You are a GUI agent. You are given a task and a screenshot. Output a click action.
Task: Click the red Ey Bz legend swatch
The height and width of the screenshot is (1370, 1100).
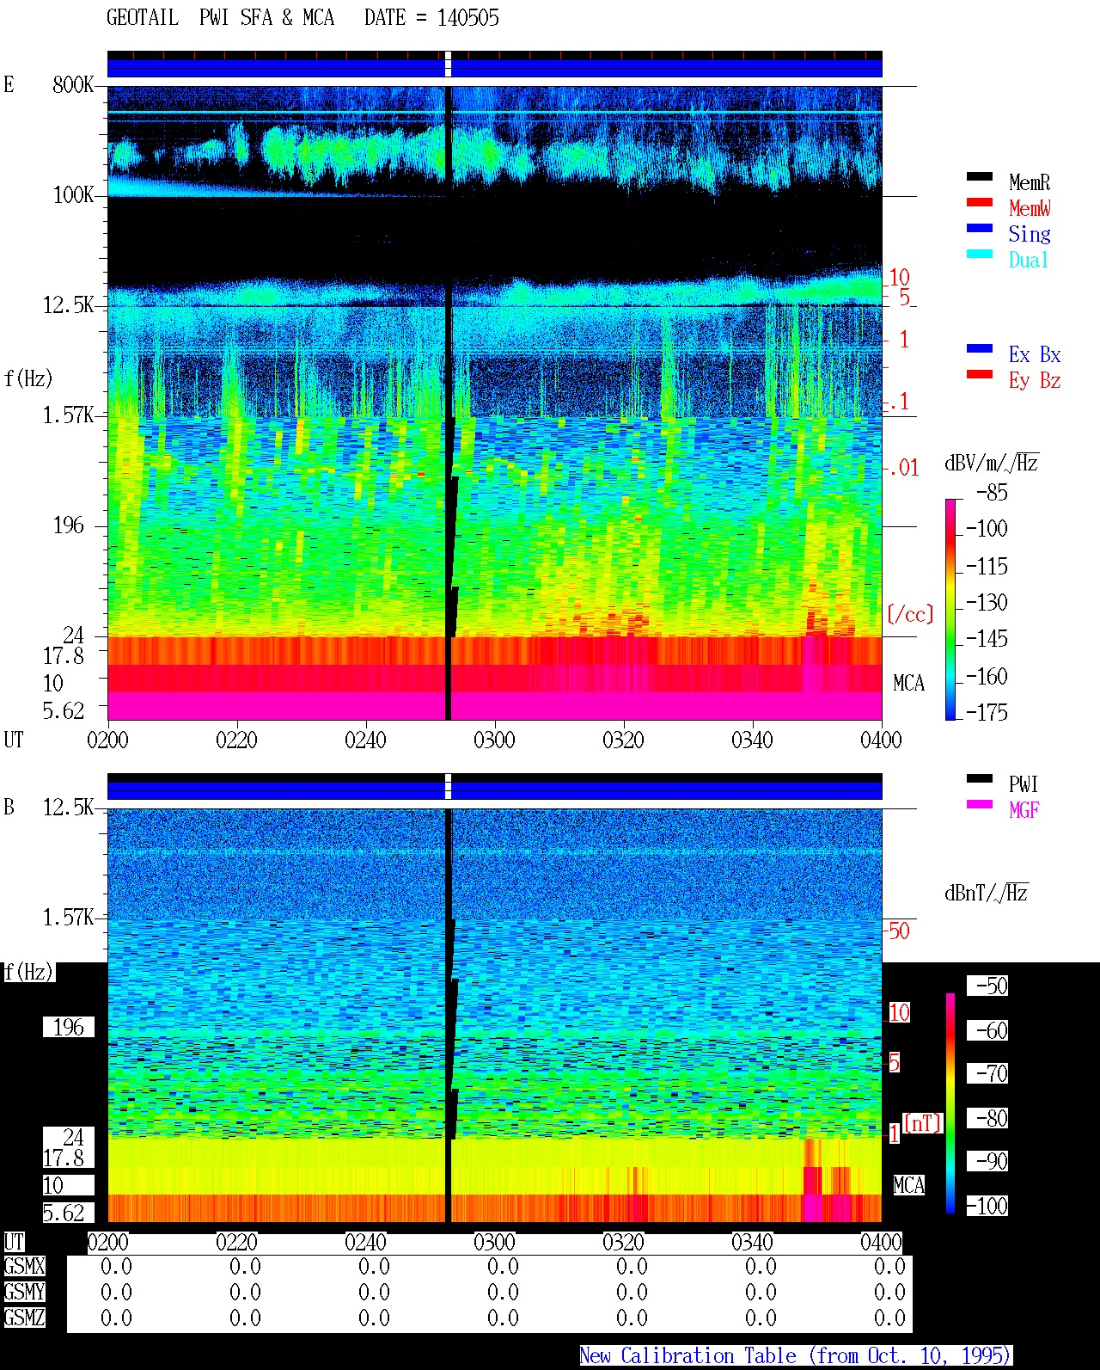(x=979, y=374)
